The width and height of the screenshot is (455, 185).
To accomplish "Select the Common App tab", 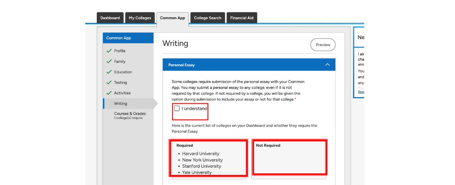I will (172, 18).
